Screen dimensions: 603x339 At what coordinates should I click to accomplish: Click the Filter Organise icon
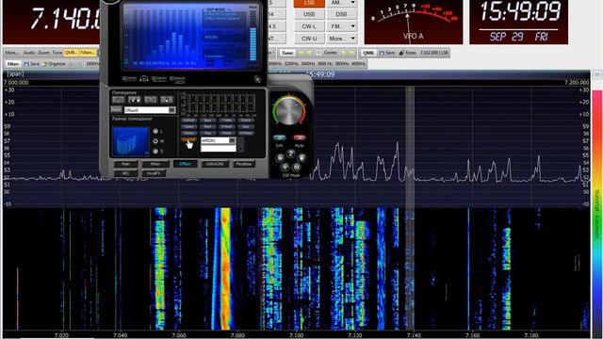(44, 64)
